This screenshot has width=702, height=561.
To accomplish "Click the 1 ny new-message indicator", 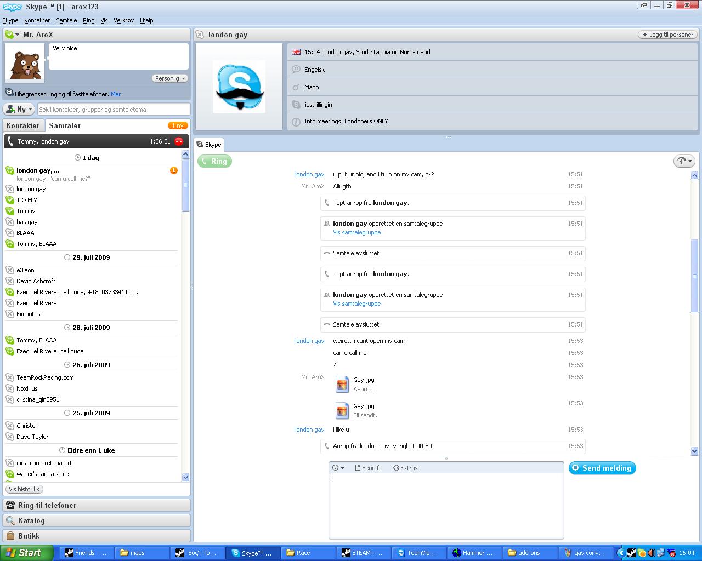I will click(x=178, y=125).
